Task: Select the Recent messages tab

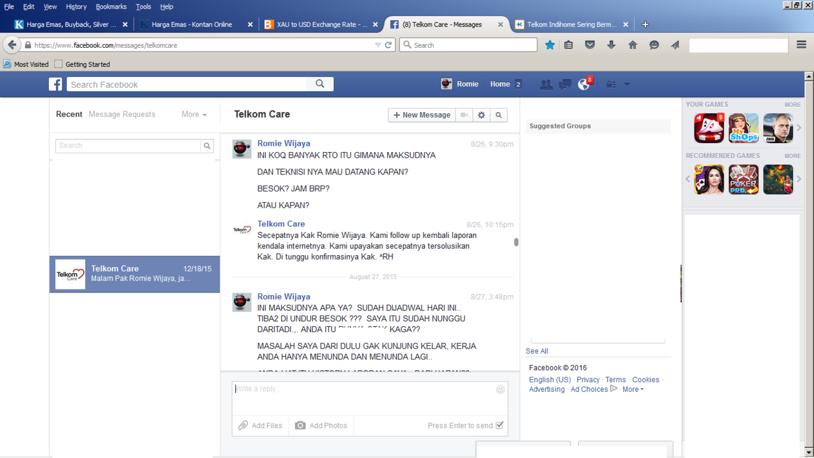Action: [x=69, y=114]
